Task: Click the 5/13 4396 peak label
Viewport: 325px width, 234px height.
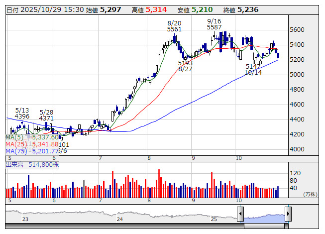Action: [x=22, y=114]
